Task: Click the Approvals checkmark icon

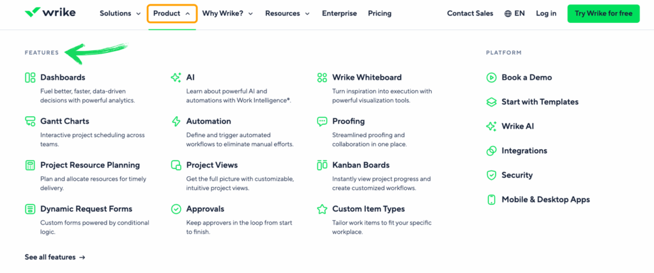Action: click(x=176, y=209)
